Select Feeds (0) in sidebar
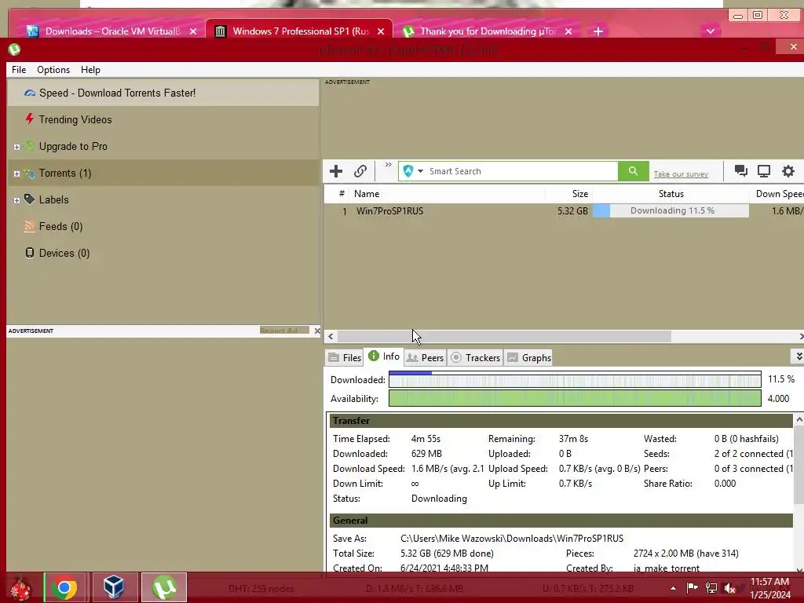The image size is (804, 603). click(x=163, y=226)
